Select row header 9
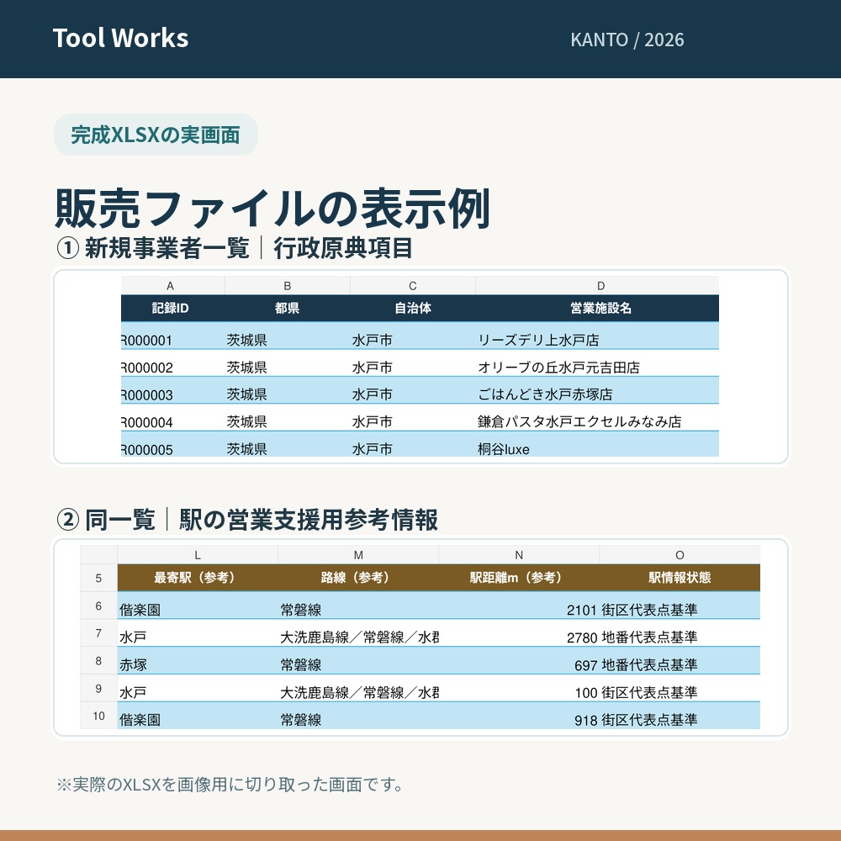This screenshot has width=841, height=841. [x=98, y=688]
